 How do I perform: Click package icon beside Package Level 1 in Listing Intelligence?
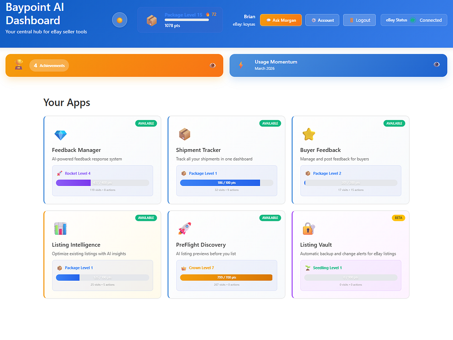click(59, 268)
